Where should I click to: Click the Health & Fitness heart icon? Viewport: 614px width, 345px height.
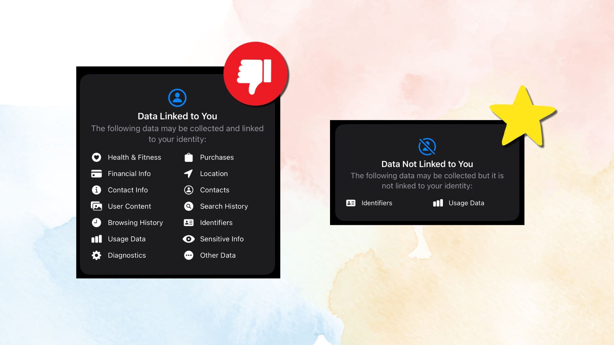[96, 157]
